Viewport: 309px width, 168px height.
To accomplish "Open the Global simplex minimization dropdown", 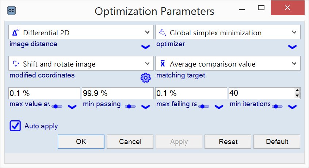I will [x=228, y=32].
